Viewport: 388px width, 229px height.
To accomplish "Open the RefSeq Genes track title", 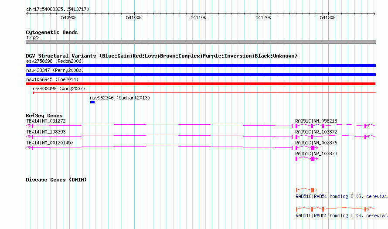I will (x=44, y=116).
